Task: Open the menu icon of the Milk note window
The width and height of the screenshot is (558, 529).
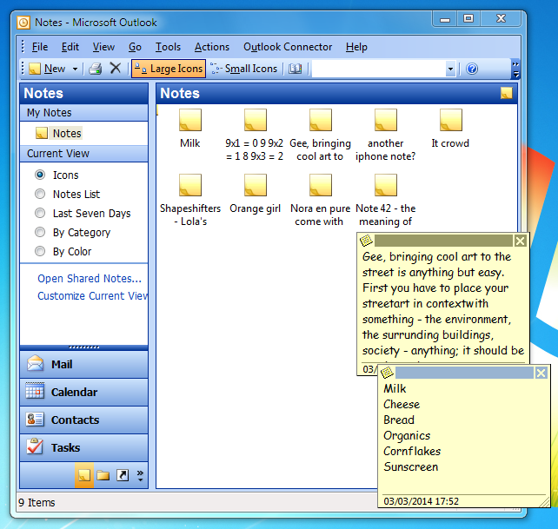Action: tap(387, 373)
